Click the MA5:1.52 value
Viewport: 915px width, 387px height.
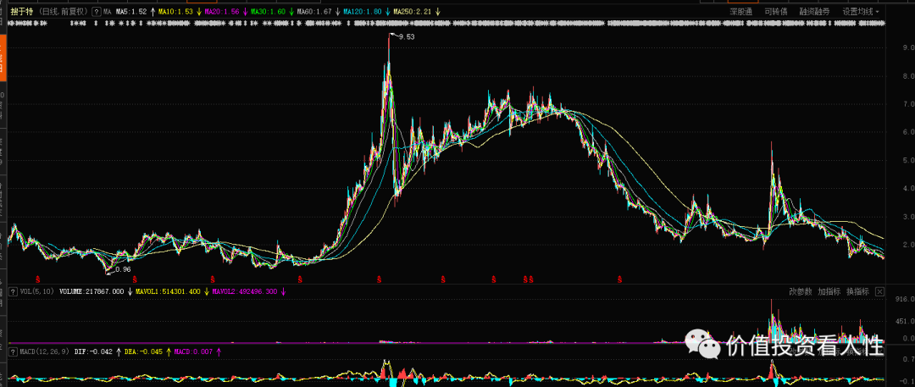coord(130,12)
